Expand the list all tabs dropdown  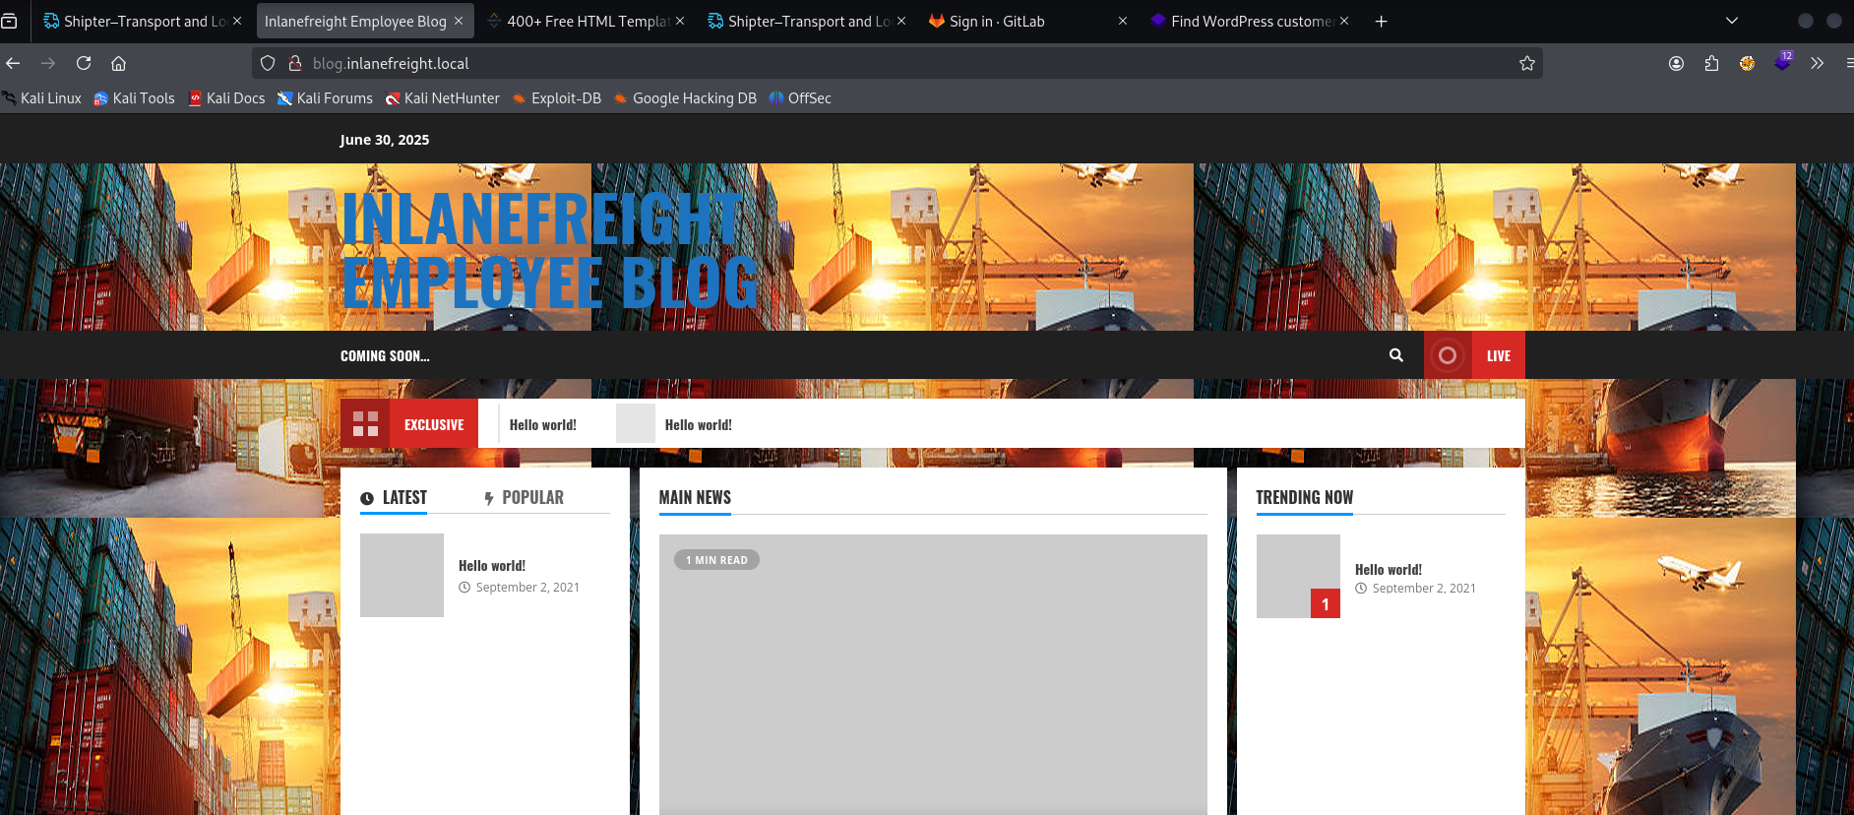pyautogui.click(x=1731, y=21)
